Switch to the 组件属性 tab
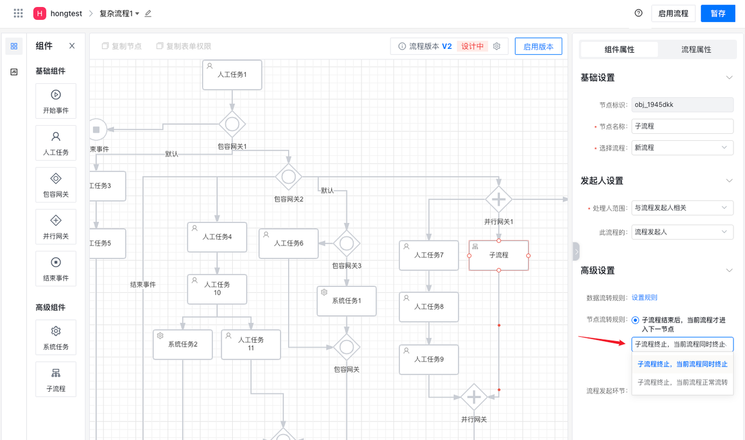745x440 pixels. pos(619,49)
